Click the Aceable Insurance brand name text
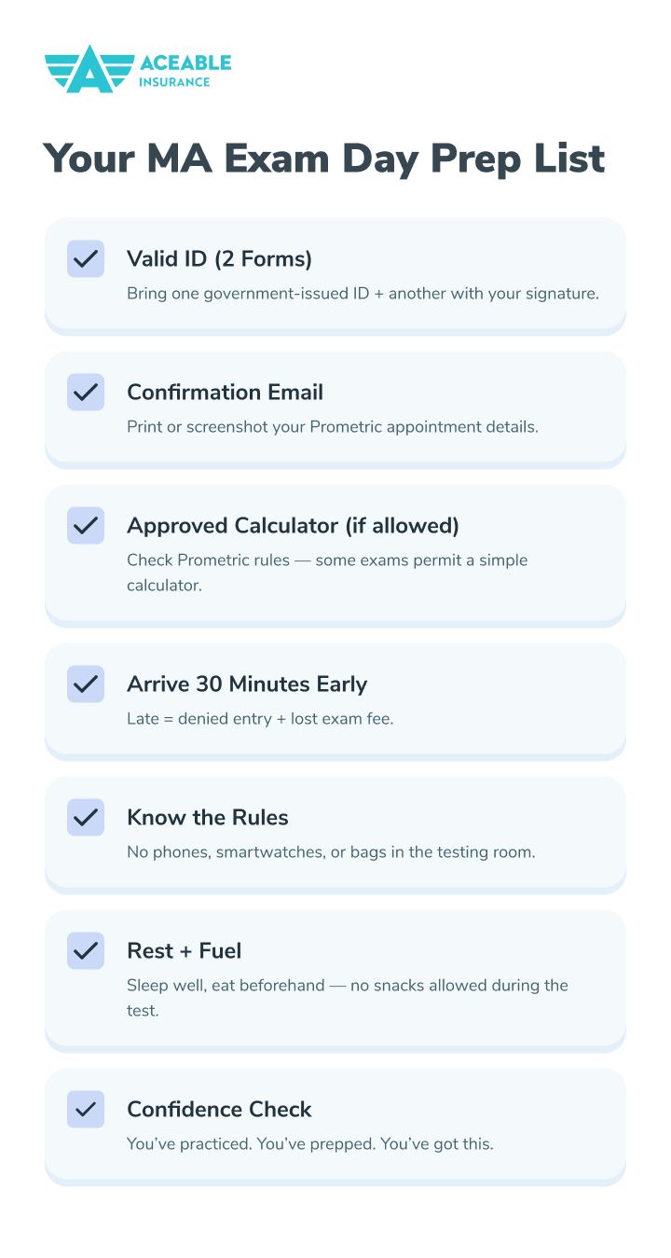The width and height of the screenshot is (671, 1258). coord(185,71)
